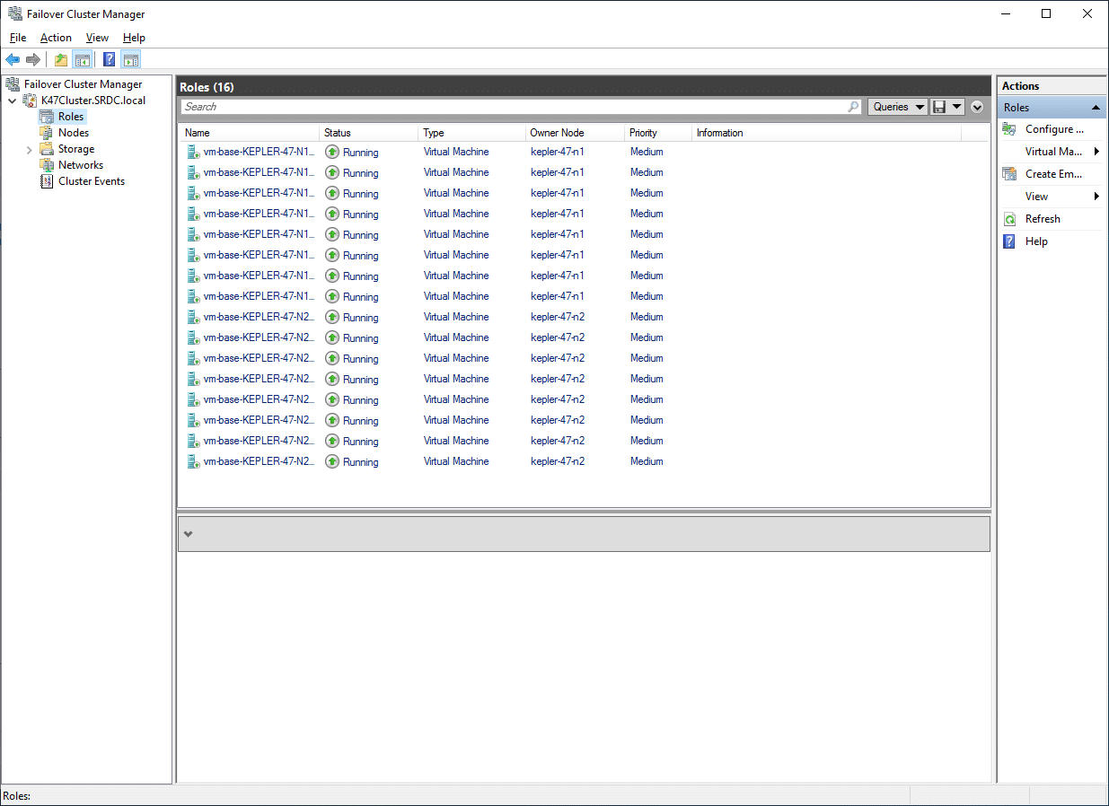
Task: Select the Roles node in the console tree
Action: 71,117
